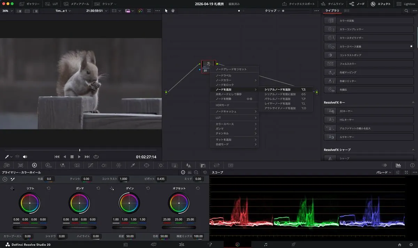This screenshot has height=248, width=418.
Task: Toggle the auto balance A button
Action: (x=5, y=179)
